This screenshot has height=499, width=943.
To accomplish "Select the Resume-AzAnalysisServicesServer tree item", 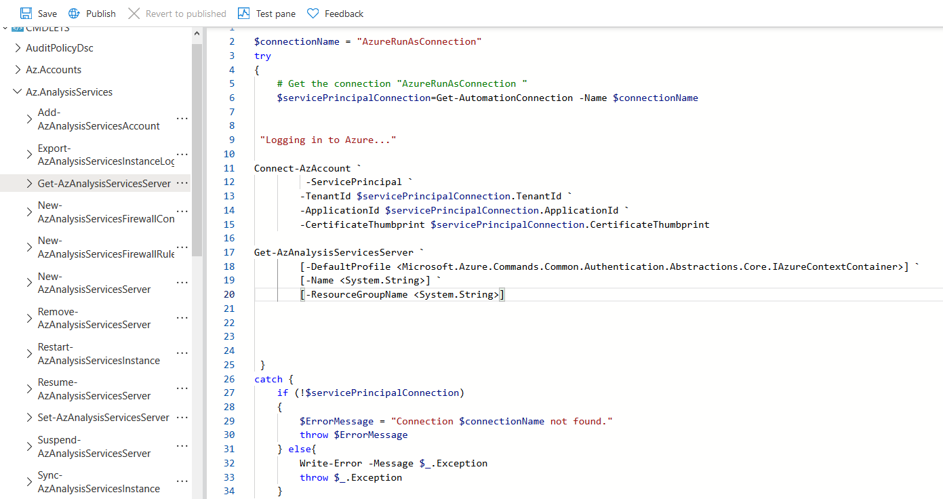I will 94,389.
